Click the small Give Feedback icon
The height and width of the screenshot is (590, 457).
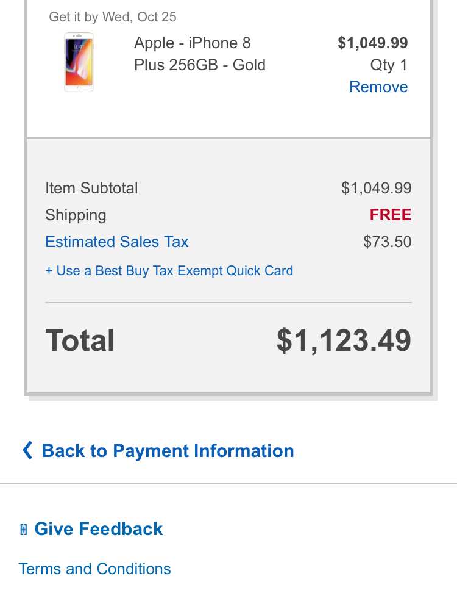coord(24,530)
